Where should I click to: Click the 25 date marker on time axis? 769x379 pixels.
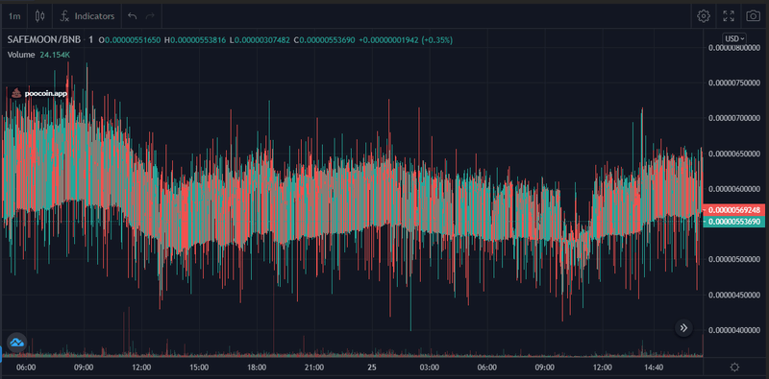(x=372, y=367)
